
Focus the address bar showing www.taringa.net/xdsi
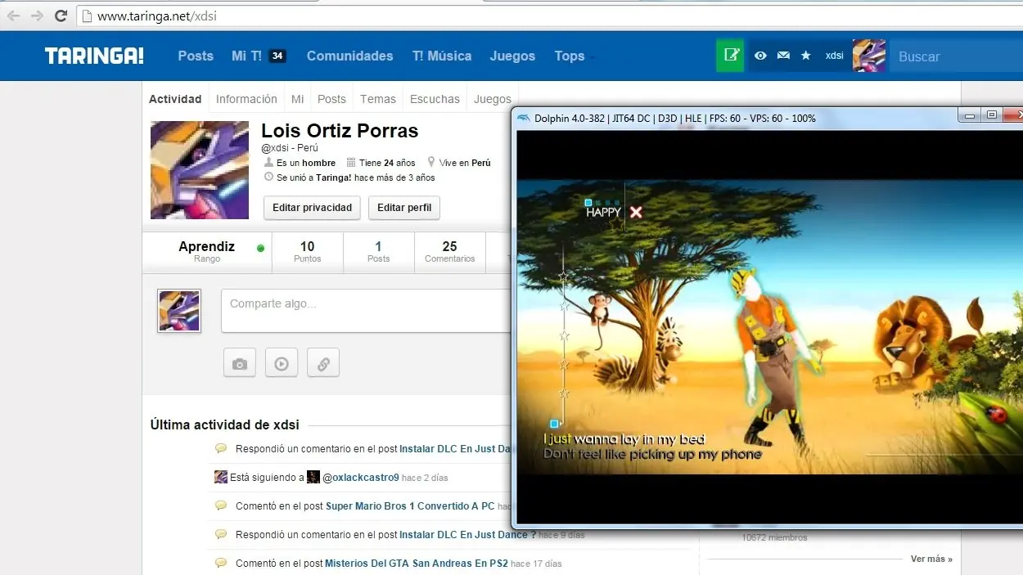[548, 16]
